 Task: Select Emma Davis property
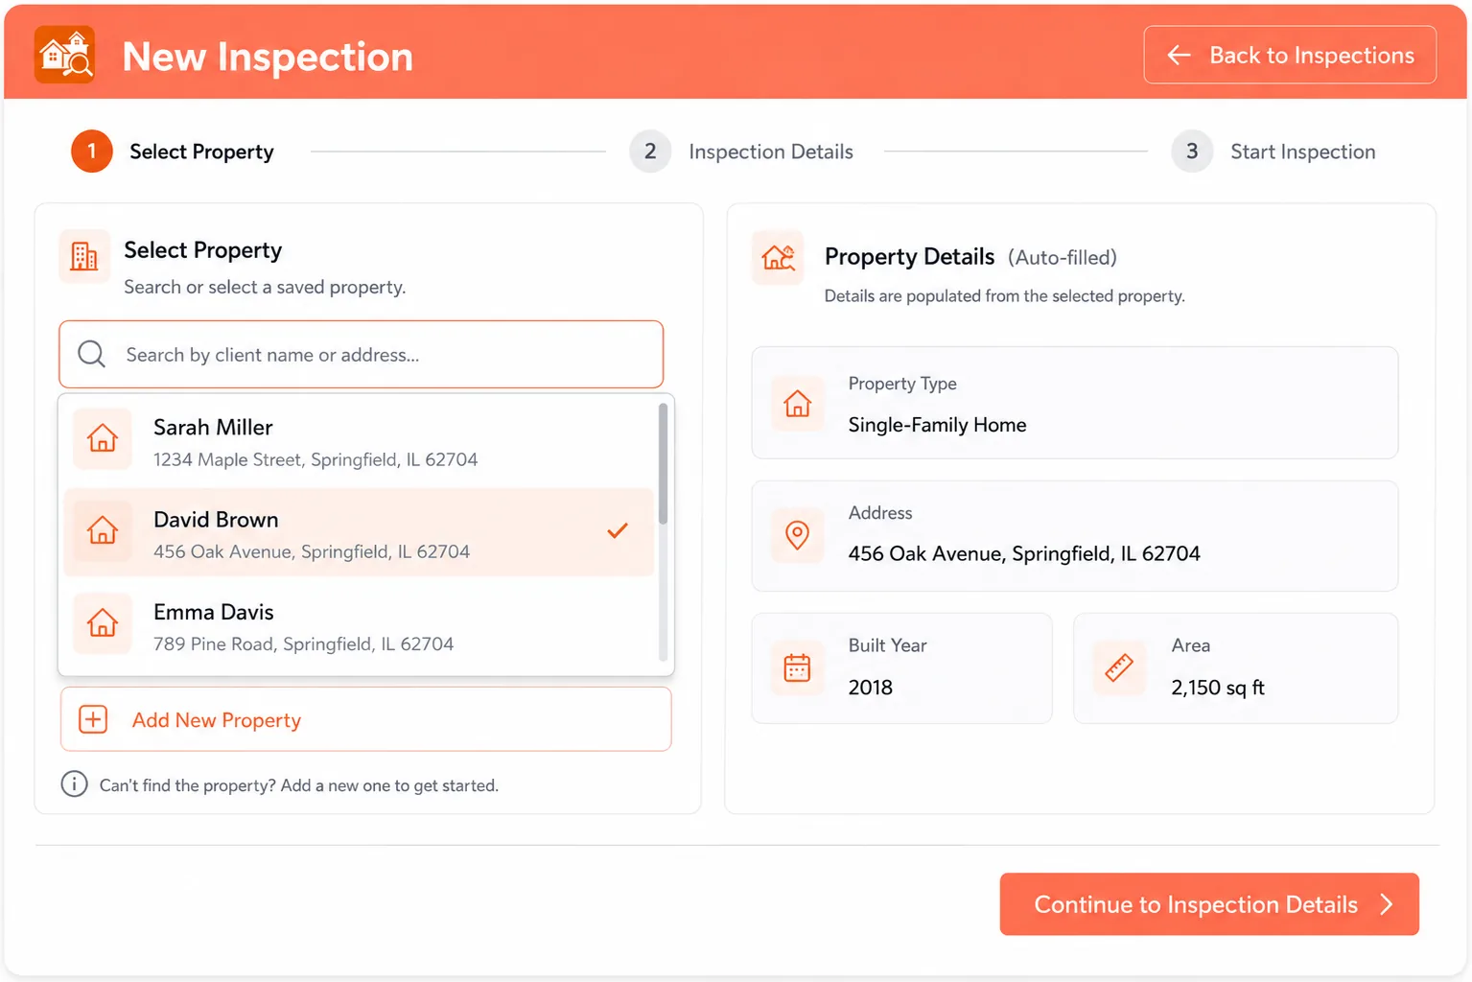[x=359, y=626]
